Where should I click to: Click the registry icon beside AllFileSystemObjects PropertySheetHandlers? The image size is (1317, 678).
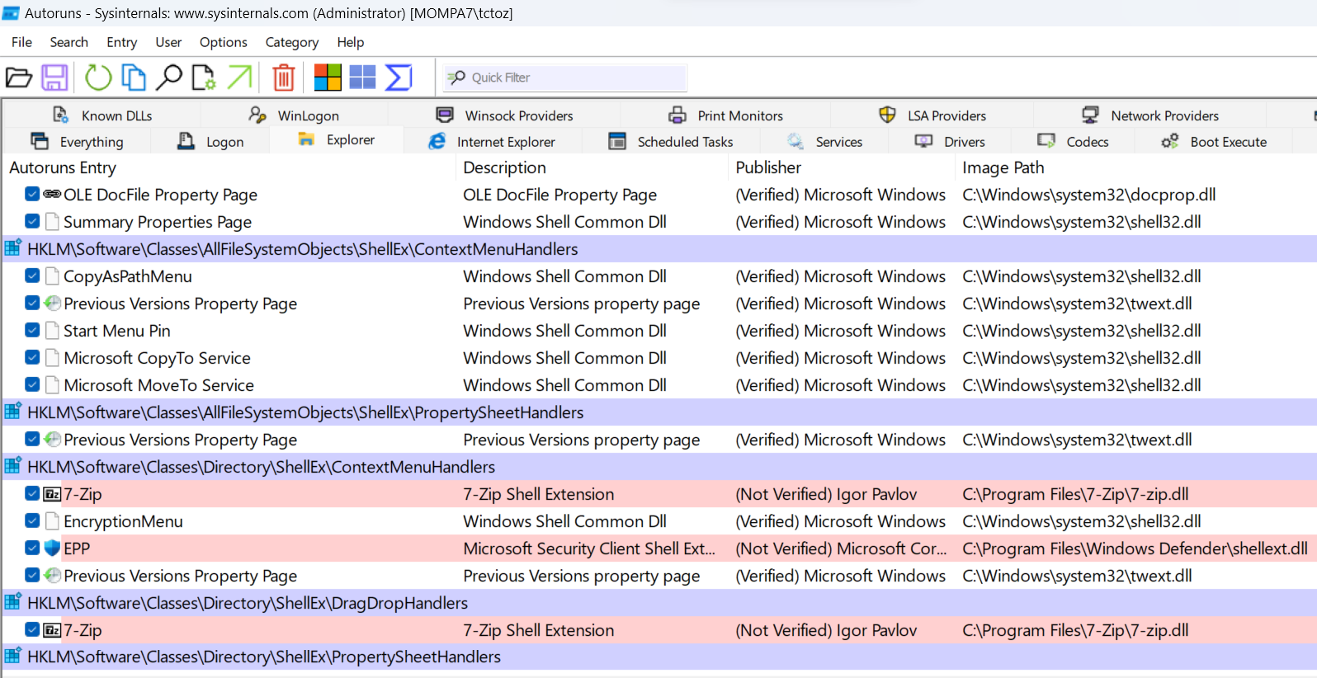pyautogui.click(x=13, y=412)
